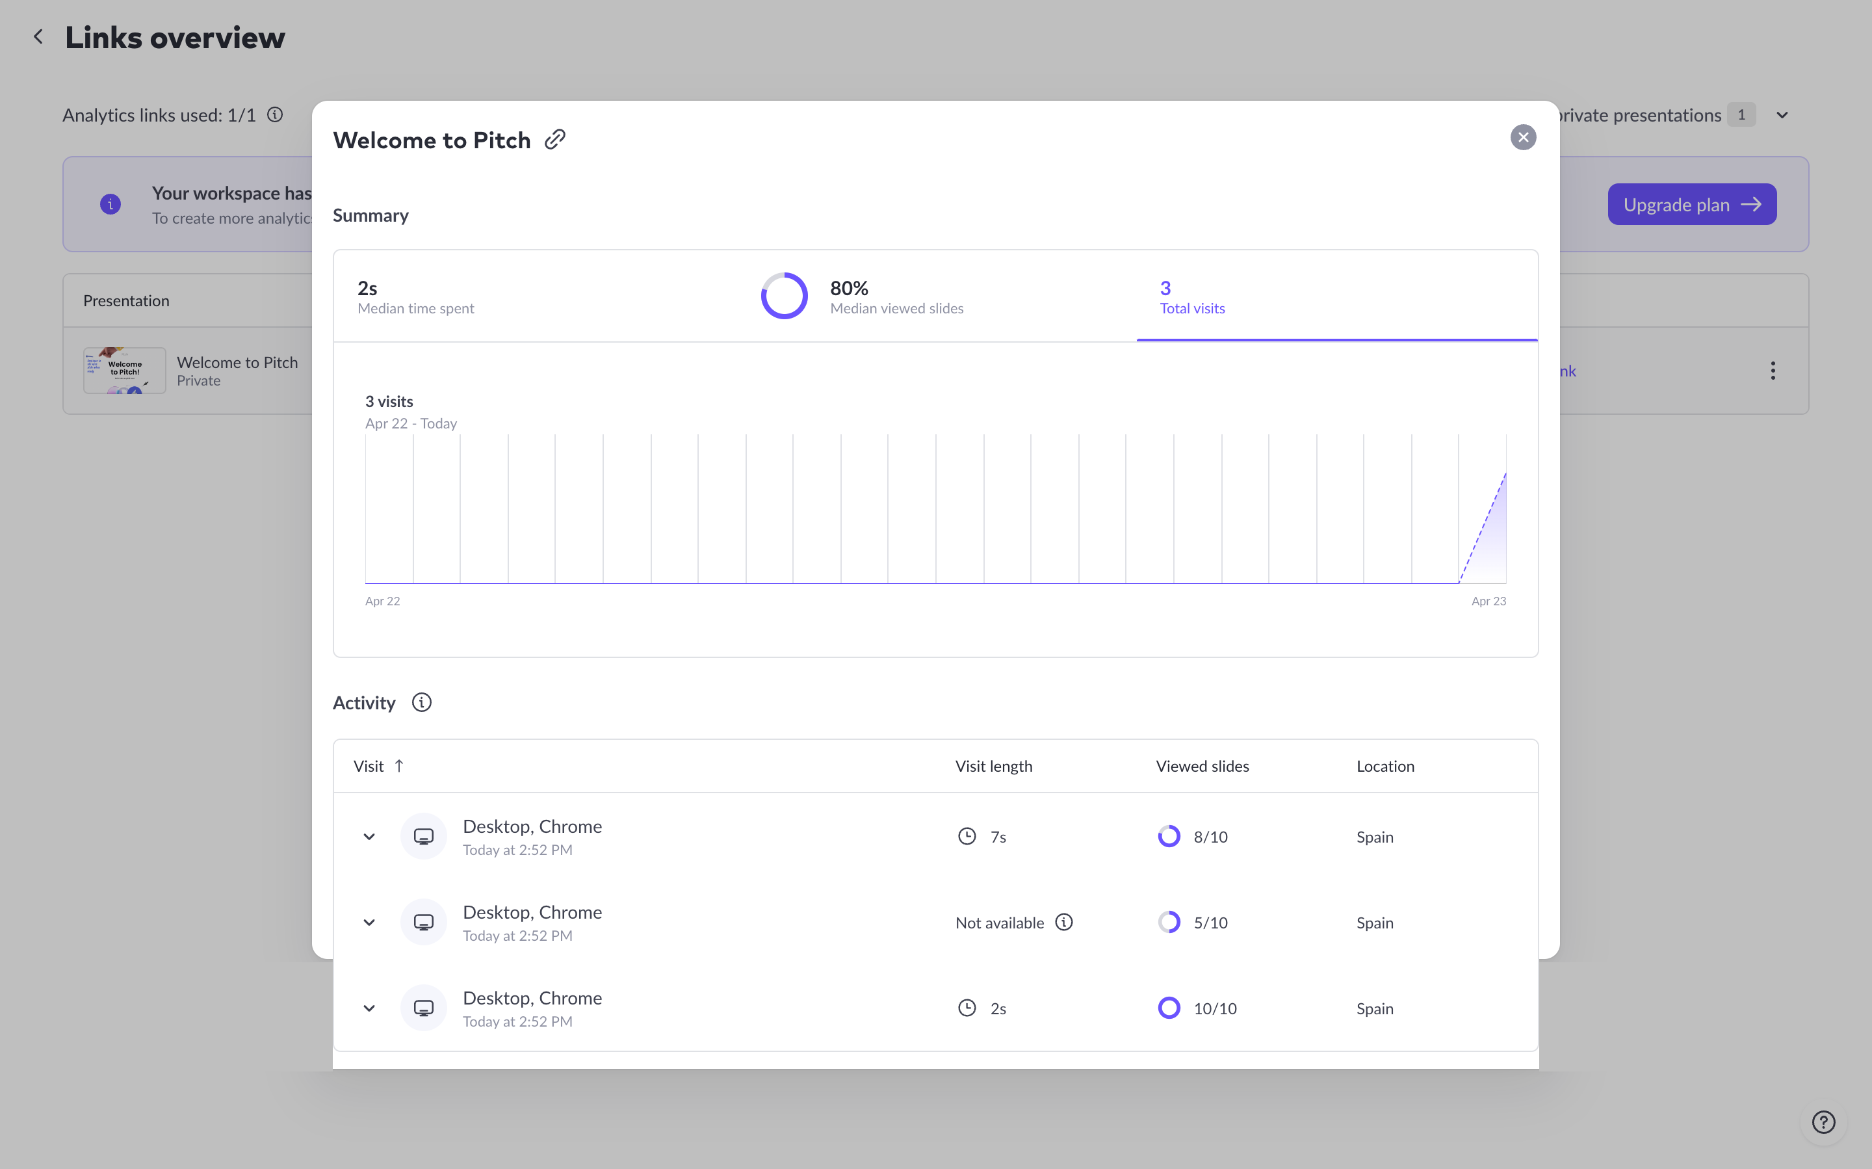This screenshot has height=1169, width=1872.
Task: Click the 5/10 progress ring
Action: pyautogui.click(x=1169, y=923)
